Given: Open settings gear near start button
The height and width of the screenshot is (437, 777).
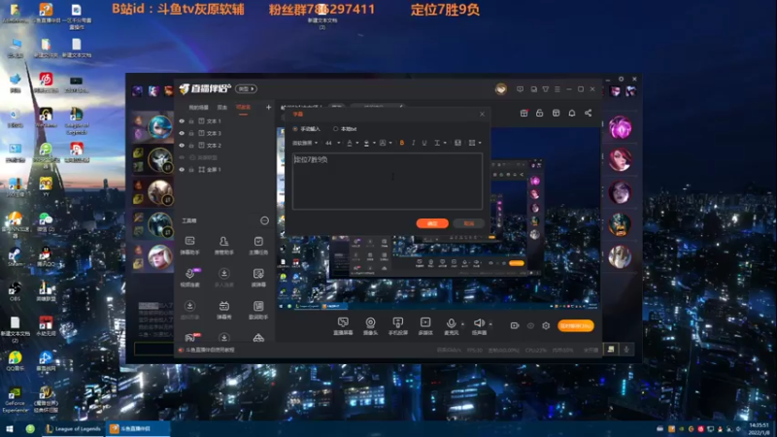Looking at the screenshot, I should [x=546, y=325].
